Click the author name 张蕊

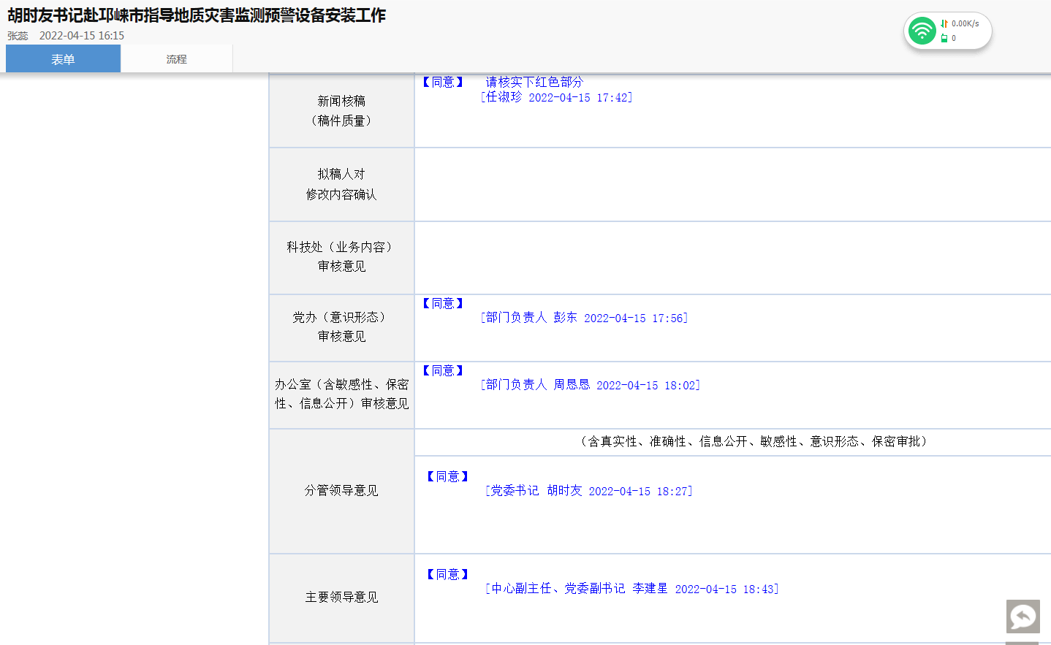pos(18,36)
